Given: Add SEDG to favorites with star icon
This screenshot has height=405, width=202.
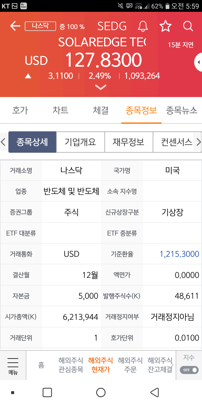Looking at the screenshot, I should tap(166, 26).
